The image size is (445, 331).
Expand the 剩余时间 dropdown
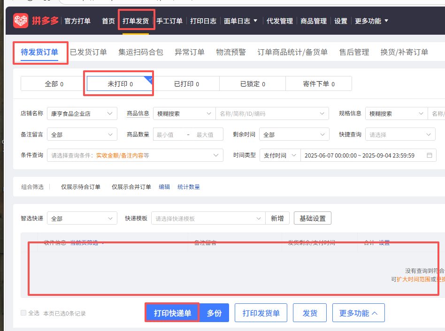(x=294, y=135)
